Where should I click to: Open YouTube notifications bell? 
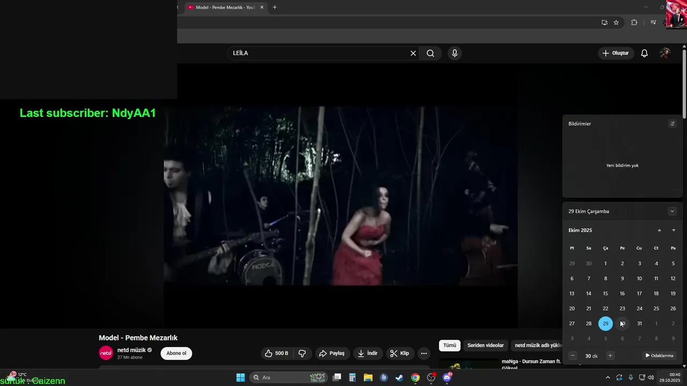coord(645,53)
